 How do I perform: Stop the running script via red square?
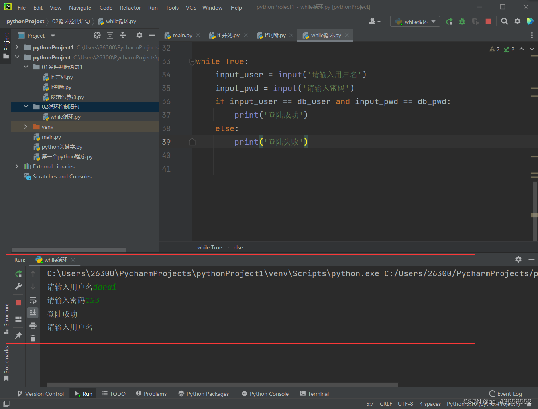(18, 302)
